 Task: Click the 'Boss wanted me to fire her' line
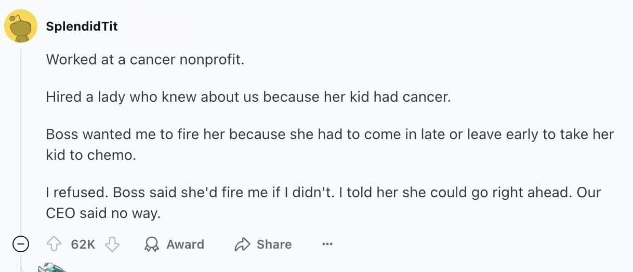pyautogui.click(x=329, y=134)
